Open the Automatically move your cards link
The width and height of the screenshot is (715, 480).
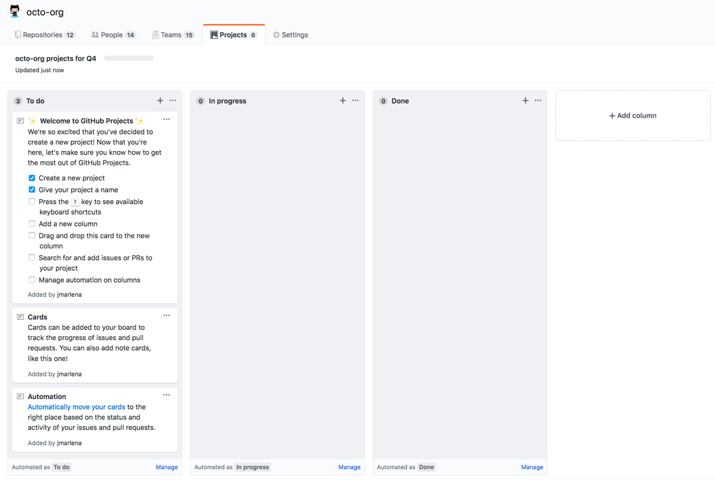[76, 406]
